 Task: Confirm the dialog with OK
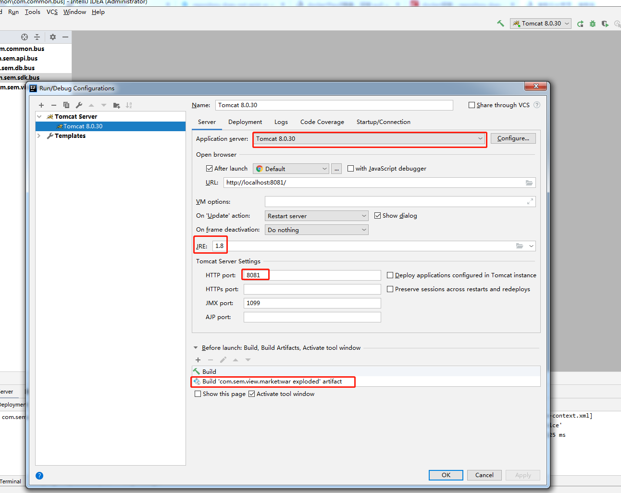(446, 475)
